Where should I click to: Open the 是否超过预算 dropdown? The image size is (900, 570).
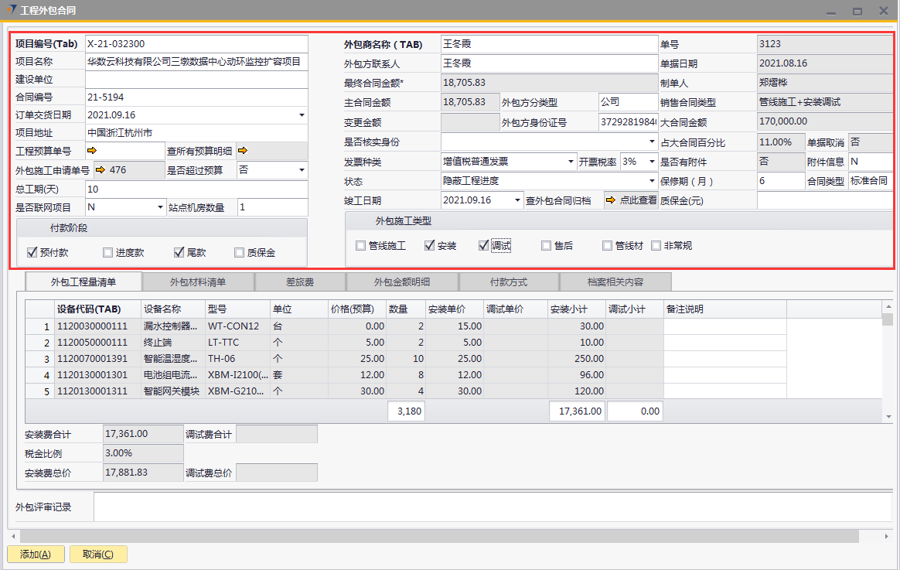[302, 170]
